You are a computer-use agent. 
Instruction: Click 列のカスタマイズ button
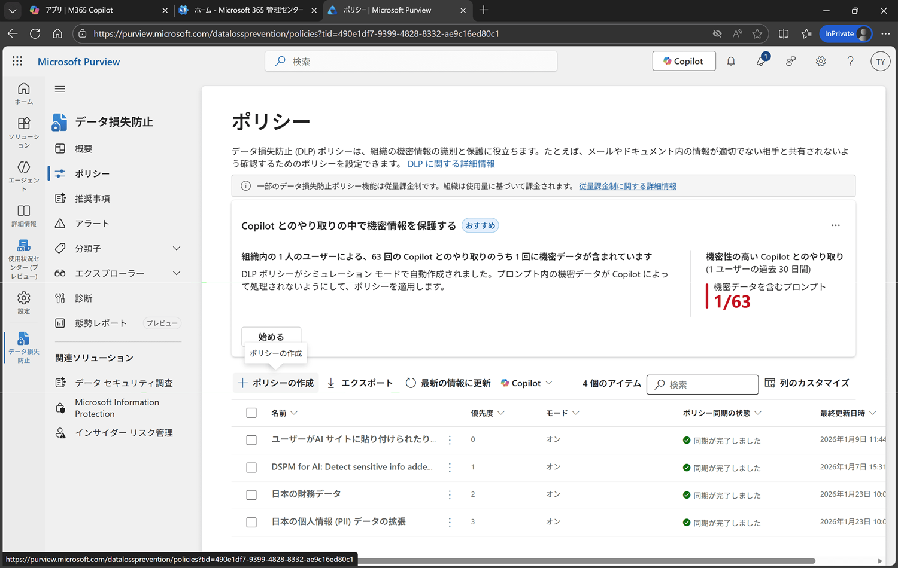pyautogui.click(x=807, y=383)
